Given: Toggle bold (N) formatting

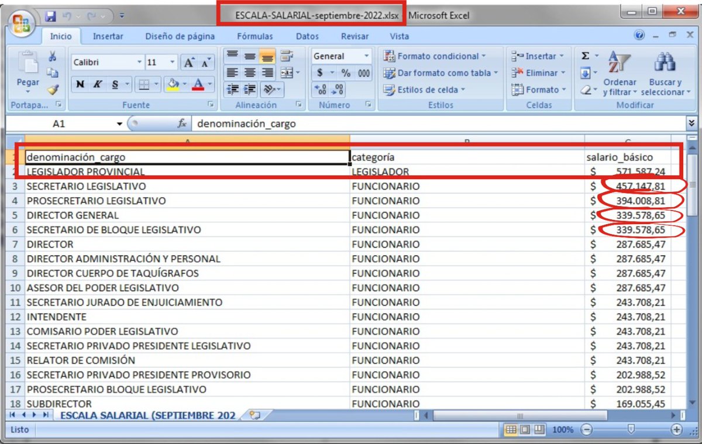Looking at the screenshot, I should [x=81, y=85].
